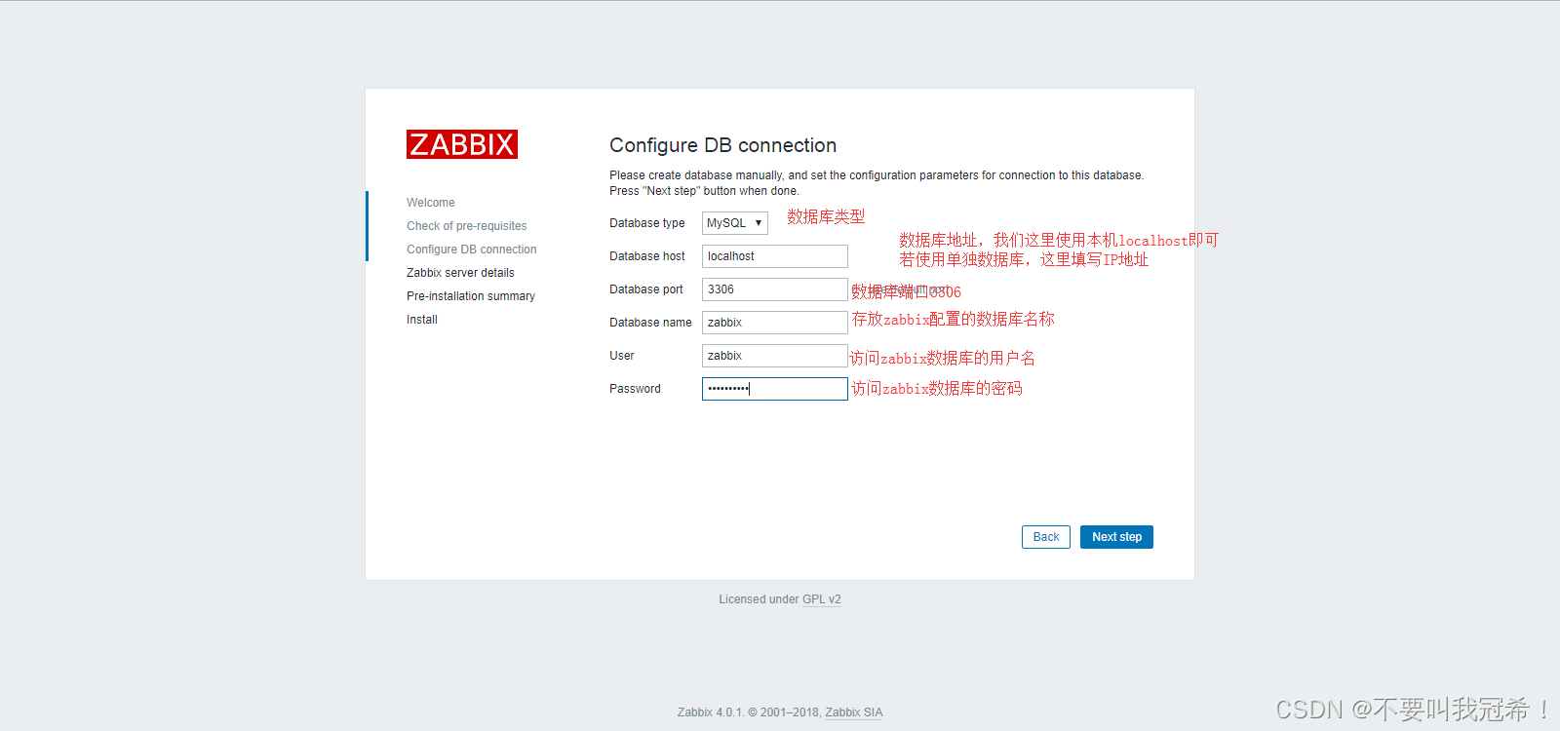The image size is (1560, 731).
Task: Go back with the Back button
Action: [1046, 537]
